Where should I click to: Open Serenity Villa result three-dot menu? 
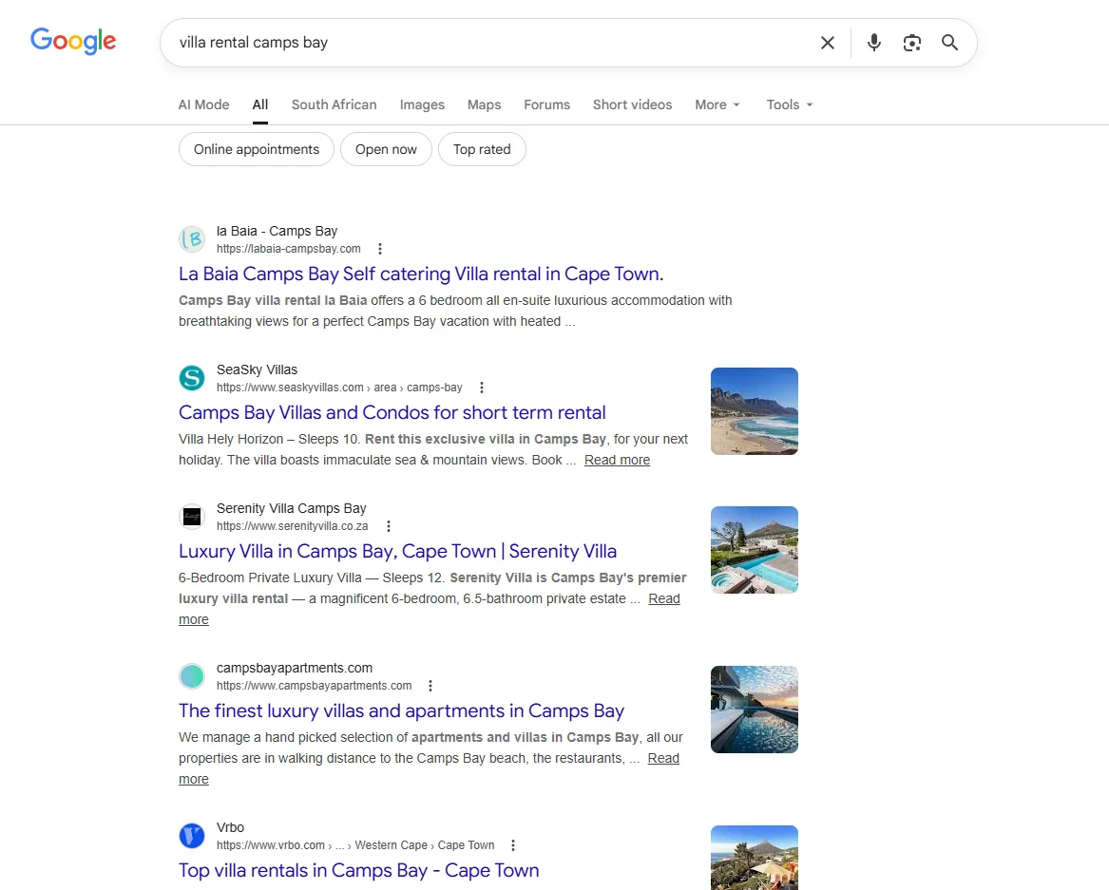point(389,526)
